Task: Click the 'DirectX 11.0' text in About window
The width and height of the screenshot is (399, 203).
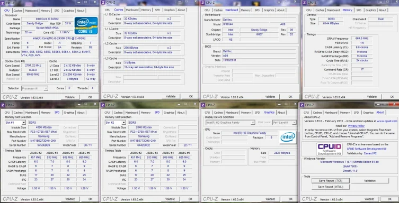Action: click(x=349, y=171)
